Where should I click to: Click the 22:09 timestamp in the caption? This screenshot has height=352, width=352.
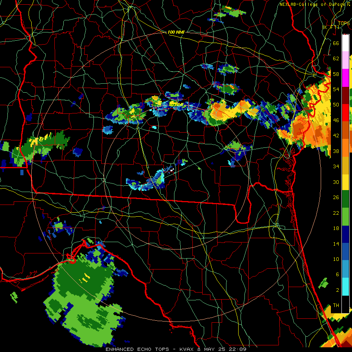[x=237, y=349]
